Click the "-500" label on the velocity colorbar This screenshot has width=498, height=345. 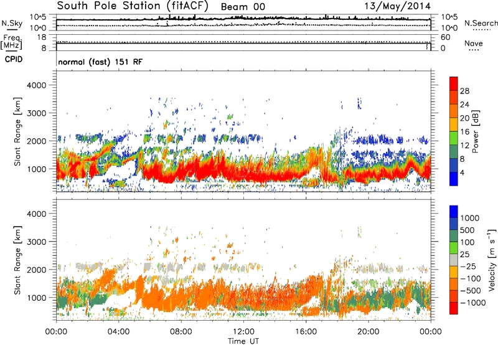[471, 291]
